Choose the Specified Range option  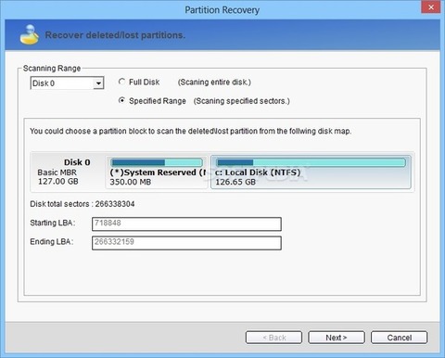point(121,100)
